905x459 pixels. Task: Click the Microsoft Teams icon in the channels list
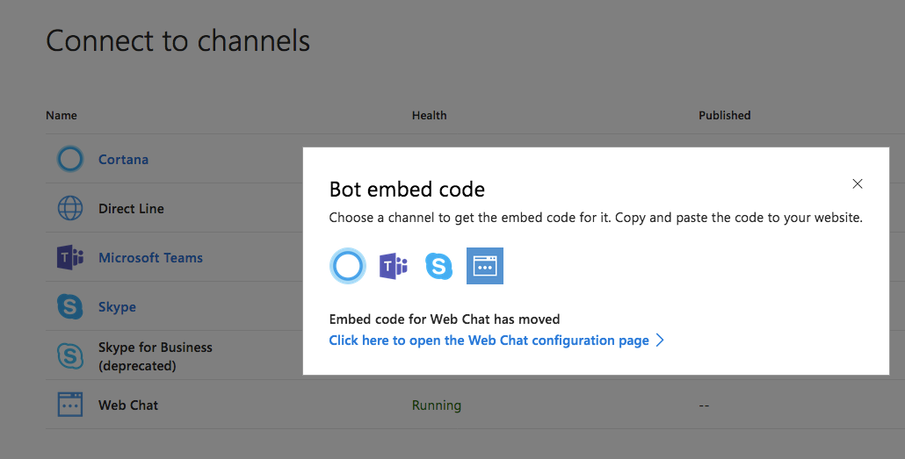(x=69, y=257)
